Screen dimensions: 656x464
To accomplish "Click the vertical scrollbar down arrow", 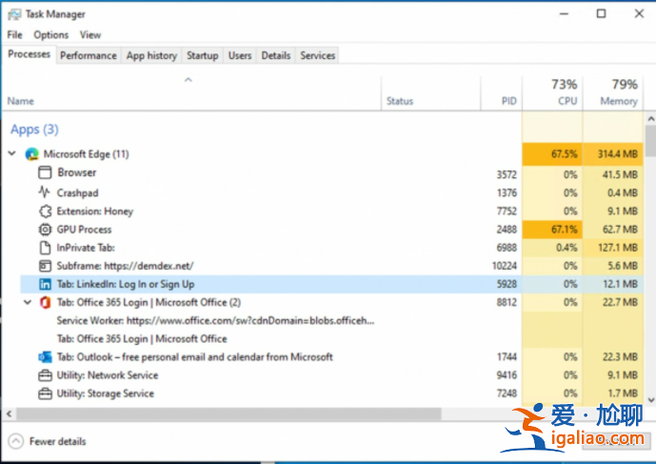I will point(650,400).
